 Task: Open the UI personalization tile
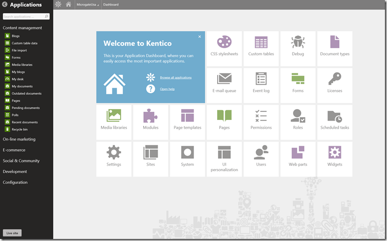click(224, 159)
